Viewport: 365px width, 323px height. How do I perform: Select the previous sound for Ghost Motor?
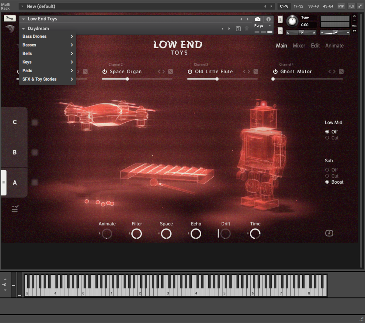(330, 72)
